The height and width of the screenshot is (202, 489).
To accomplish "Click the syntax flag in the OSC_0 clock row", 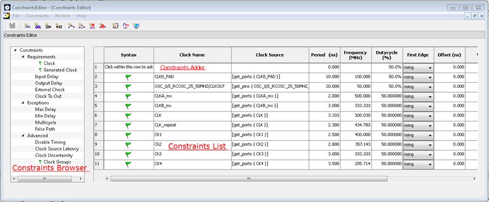I will click(x=128, y=87).
